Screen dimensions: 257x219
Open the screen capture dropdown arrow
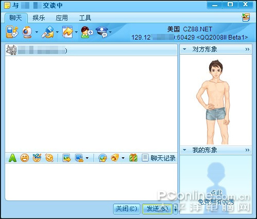[87, 158]
